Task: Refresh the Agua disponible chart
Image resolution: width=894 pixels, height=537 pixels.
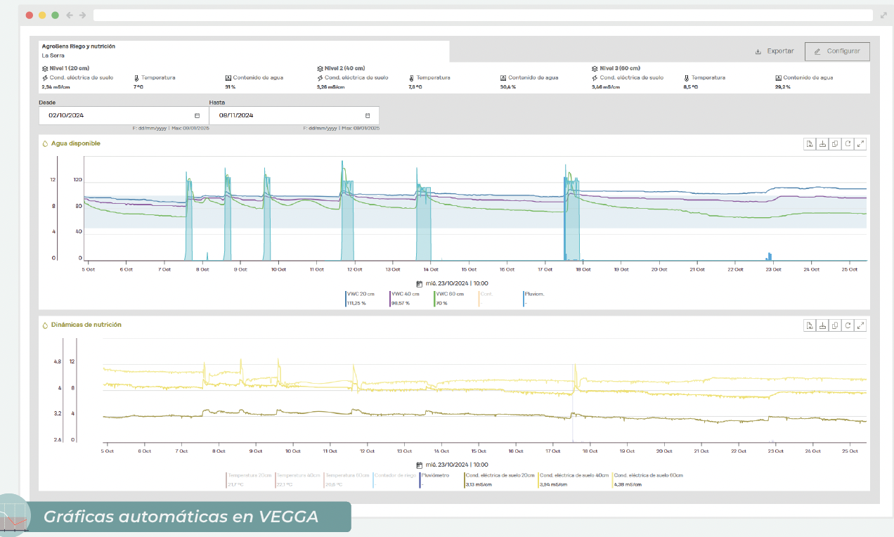Action: (x=848, y=143)
